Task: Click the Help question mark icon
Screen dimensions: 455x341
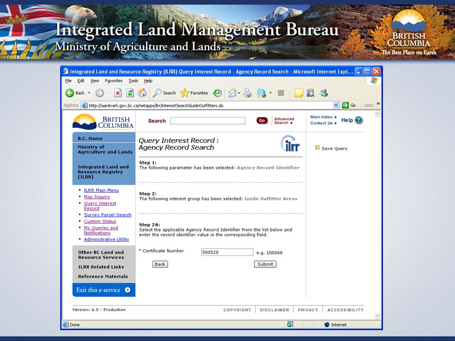Action: (359, 120)
